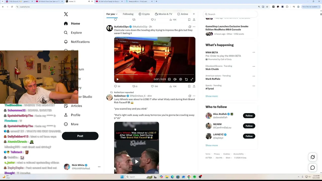This screenshot has width=322, height=181.
Task: Add a new feed tab with plus
Action: click(x=194, y=14)
